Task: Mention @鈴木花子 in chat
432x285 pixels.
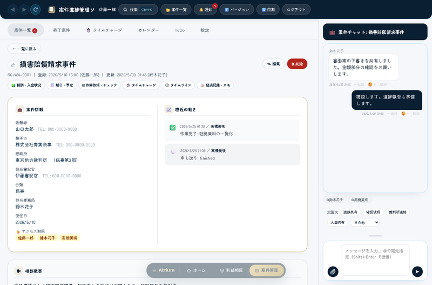Action: (335, 200)
